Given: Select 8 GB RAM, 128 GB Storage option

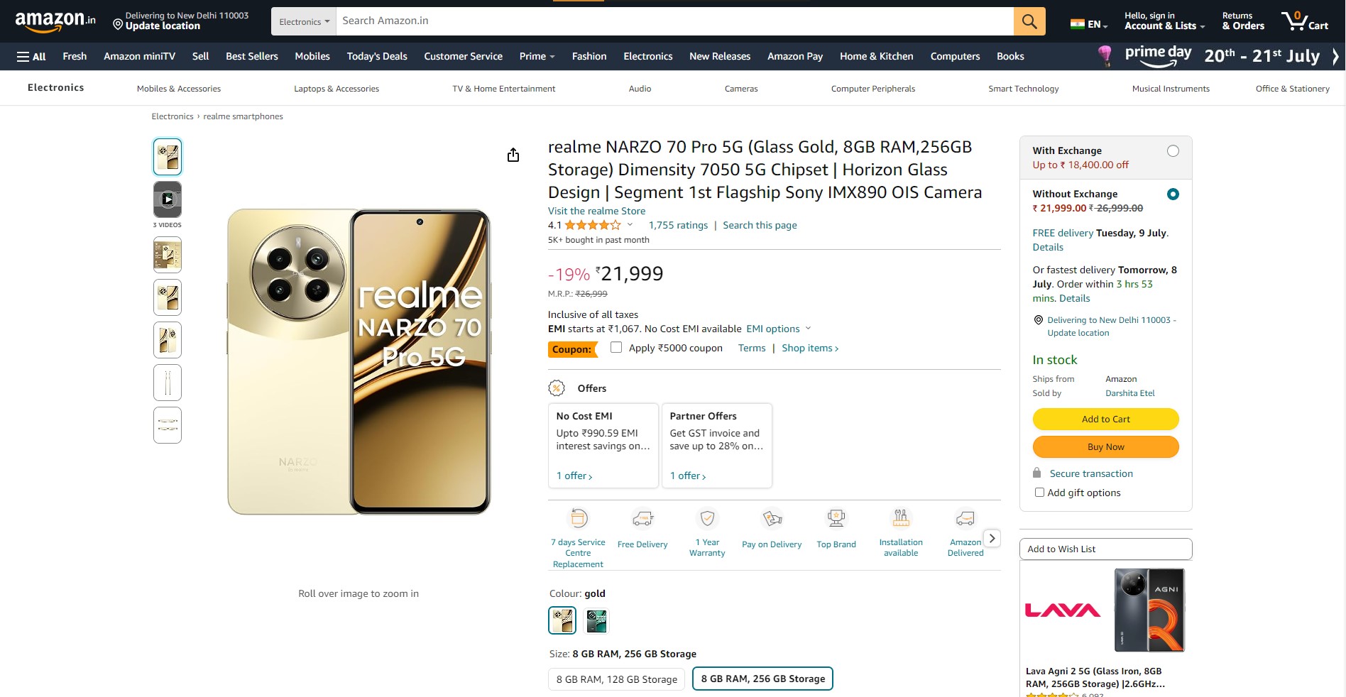Looking at the screenshot, I should tap(616, 679).
